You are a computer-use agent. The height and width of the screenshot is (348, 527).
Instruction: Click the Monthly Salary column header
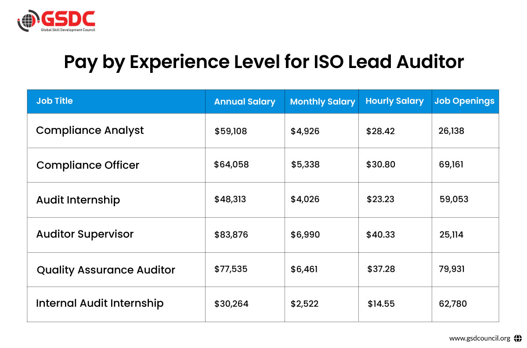[322, 102]
